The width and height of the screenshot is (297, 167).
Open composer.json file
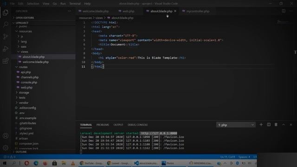[x=28, y=143]
